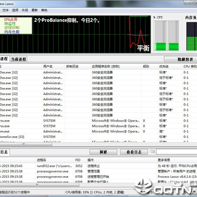
Task: Click the 进程终止 action entry
Action: [x=94, y=166]
